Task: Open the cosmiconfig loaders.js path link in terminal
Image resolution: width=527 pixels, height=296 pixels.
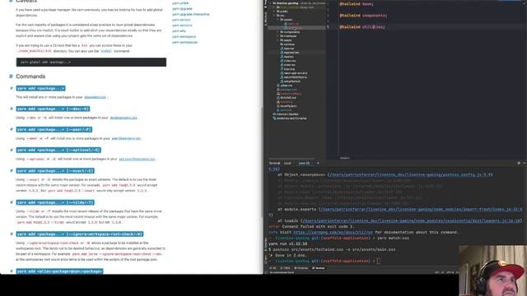Action: pos(412,221)
